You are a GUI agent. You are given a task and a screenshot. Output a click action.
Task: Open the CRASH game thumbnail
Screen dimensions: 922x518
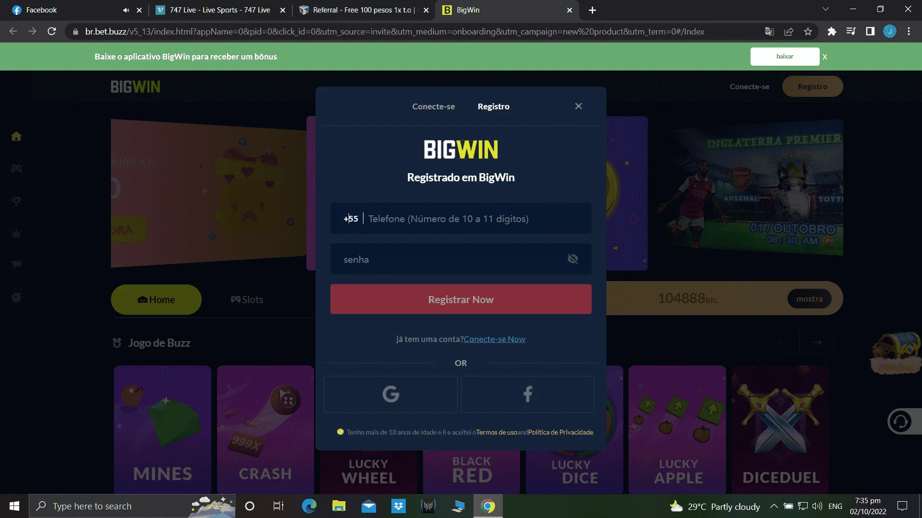pyautogui.click(x=265, y=429)
